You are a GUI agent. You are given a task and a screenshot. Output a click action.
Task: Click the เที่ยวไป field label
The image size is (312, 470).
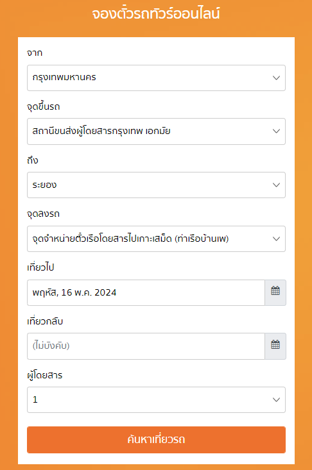[40, 267]
